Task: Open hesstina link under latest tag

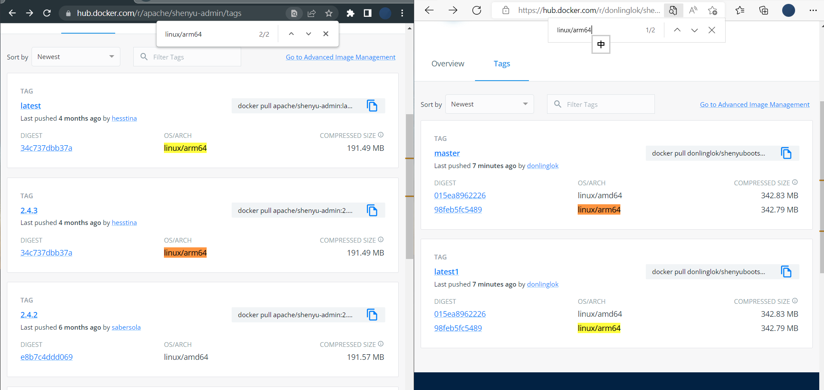Action: click(124, 119)
